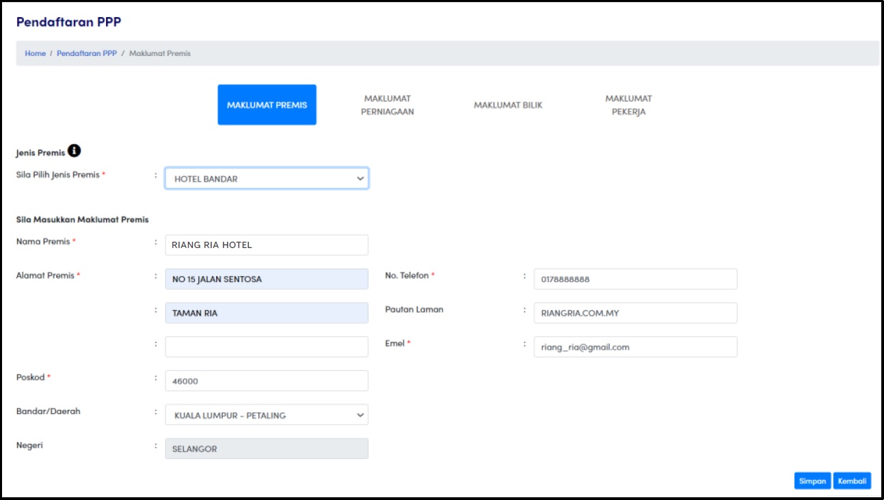Click the empty third address line field
The image size is (884, 500).
click(267, 346)
